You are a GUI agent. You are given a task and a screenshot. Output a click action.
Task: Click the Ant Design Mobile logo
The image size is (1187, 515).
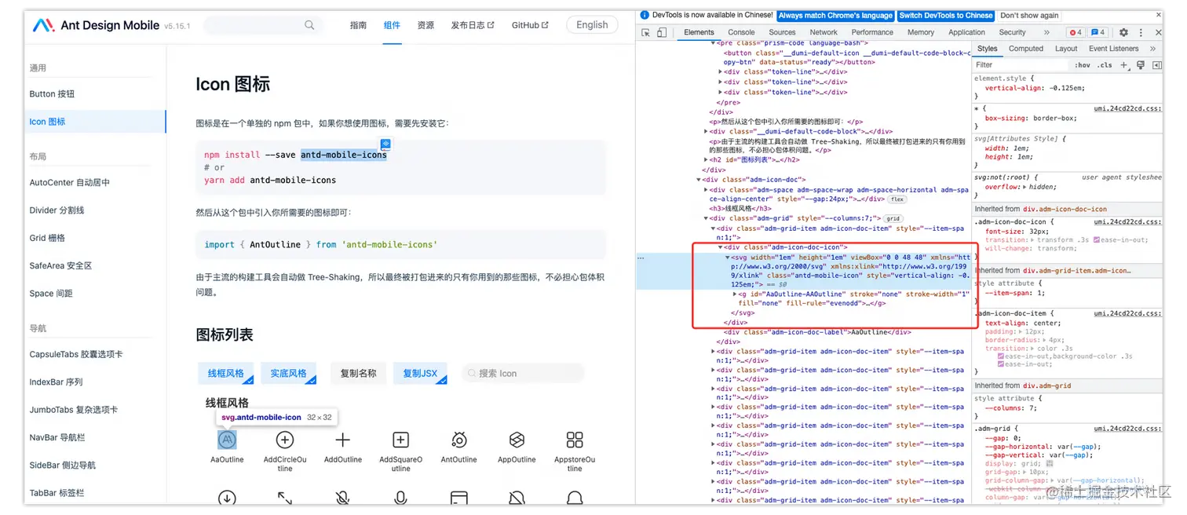click(43, 25)
